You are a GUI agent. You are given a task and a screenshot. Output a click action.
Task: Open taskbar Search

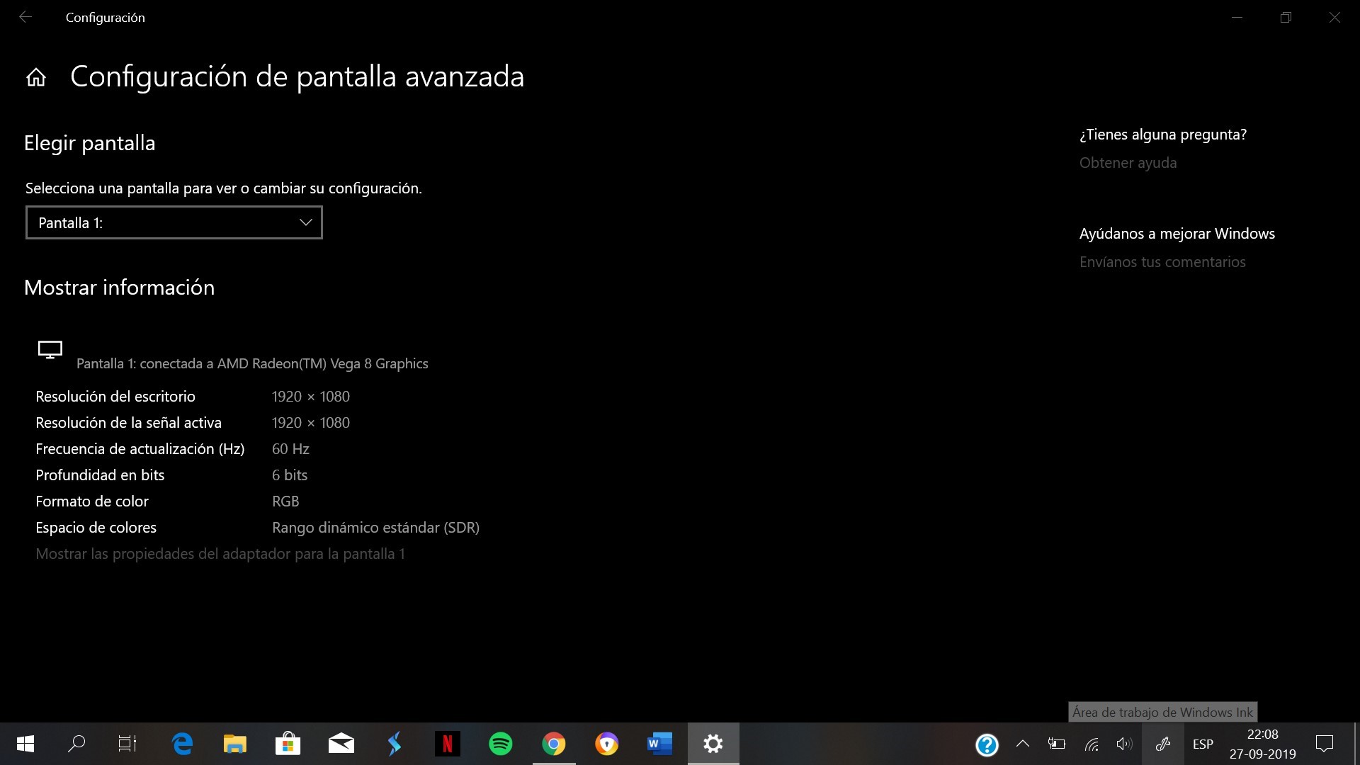[76, 744]
